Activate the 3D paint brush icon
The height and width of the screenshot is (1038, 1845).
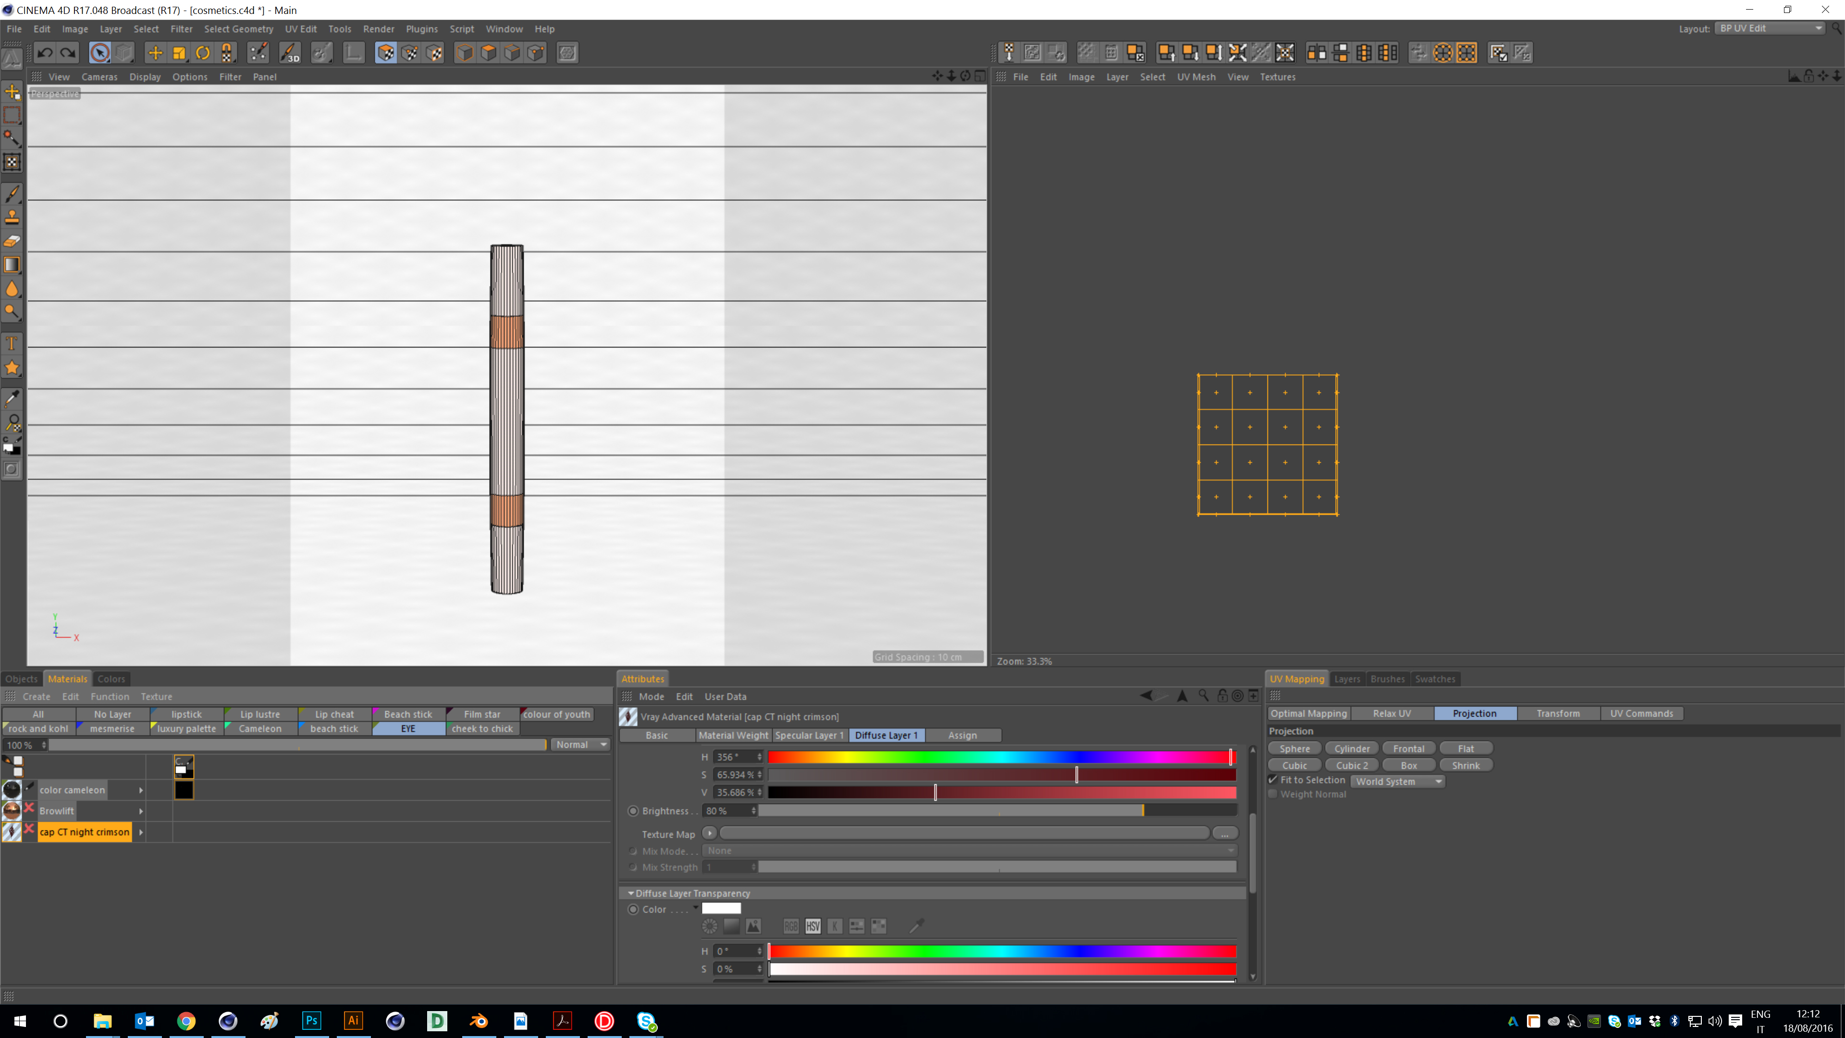pos(290,52)
